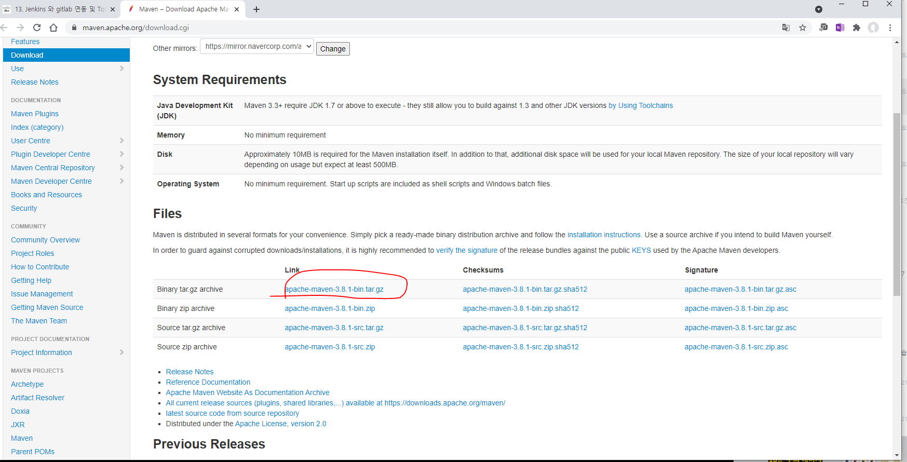Open How to Contribute link

[40, 267]
